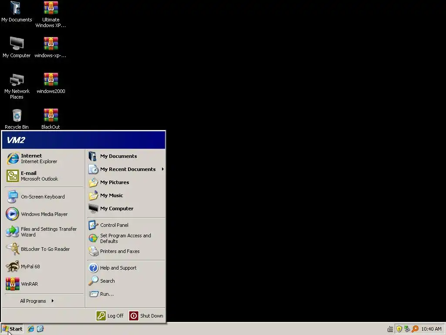Launch Internet Explorer quick launch icon

tap(31, 329)
